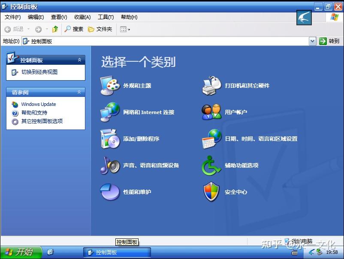Click the 搜索 magnifier toolbar button
Screen dimensions: 344x259
tap(74, 29)
